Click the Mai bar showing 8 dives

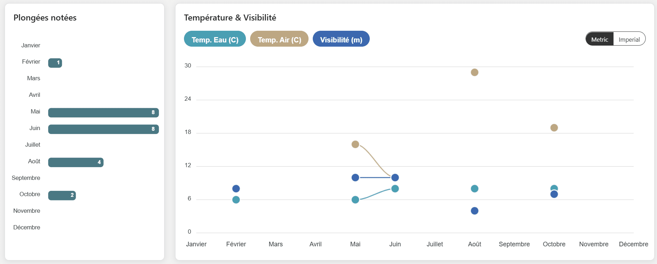coord(103,112)
